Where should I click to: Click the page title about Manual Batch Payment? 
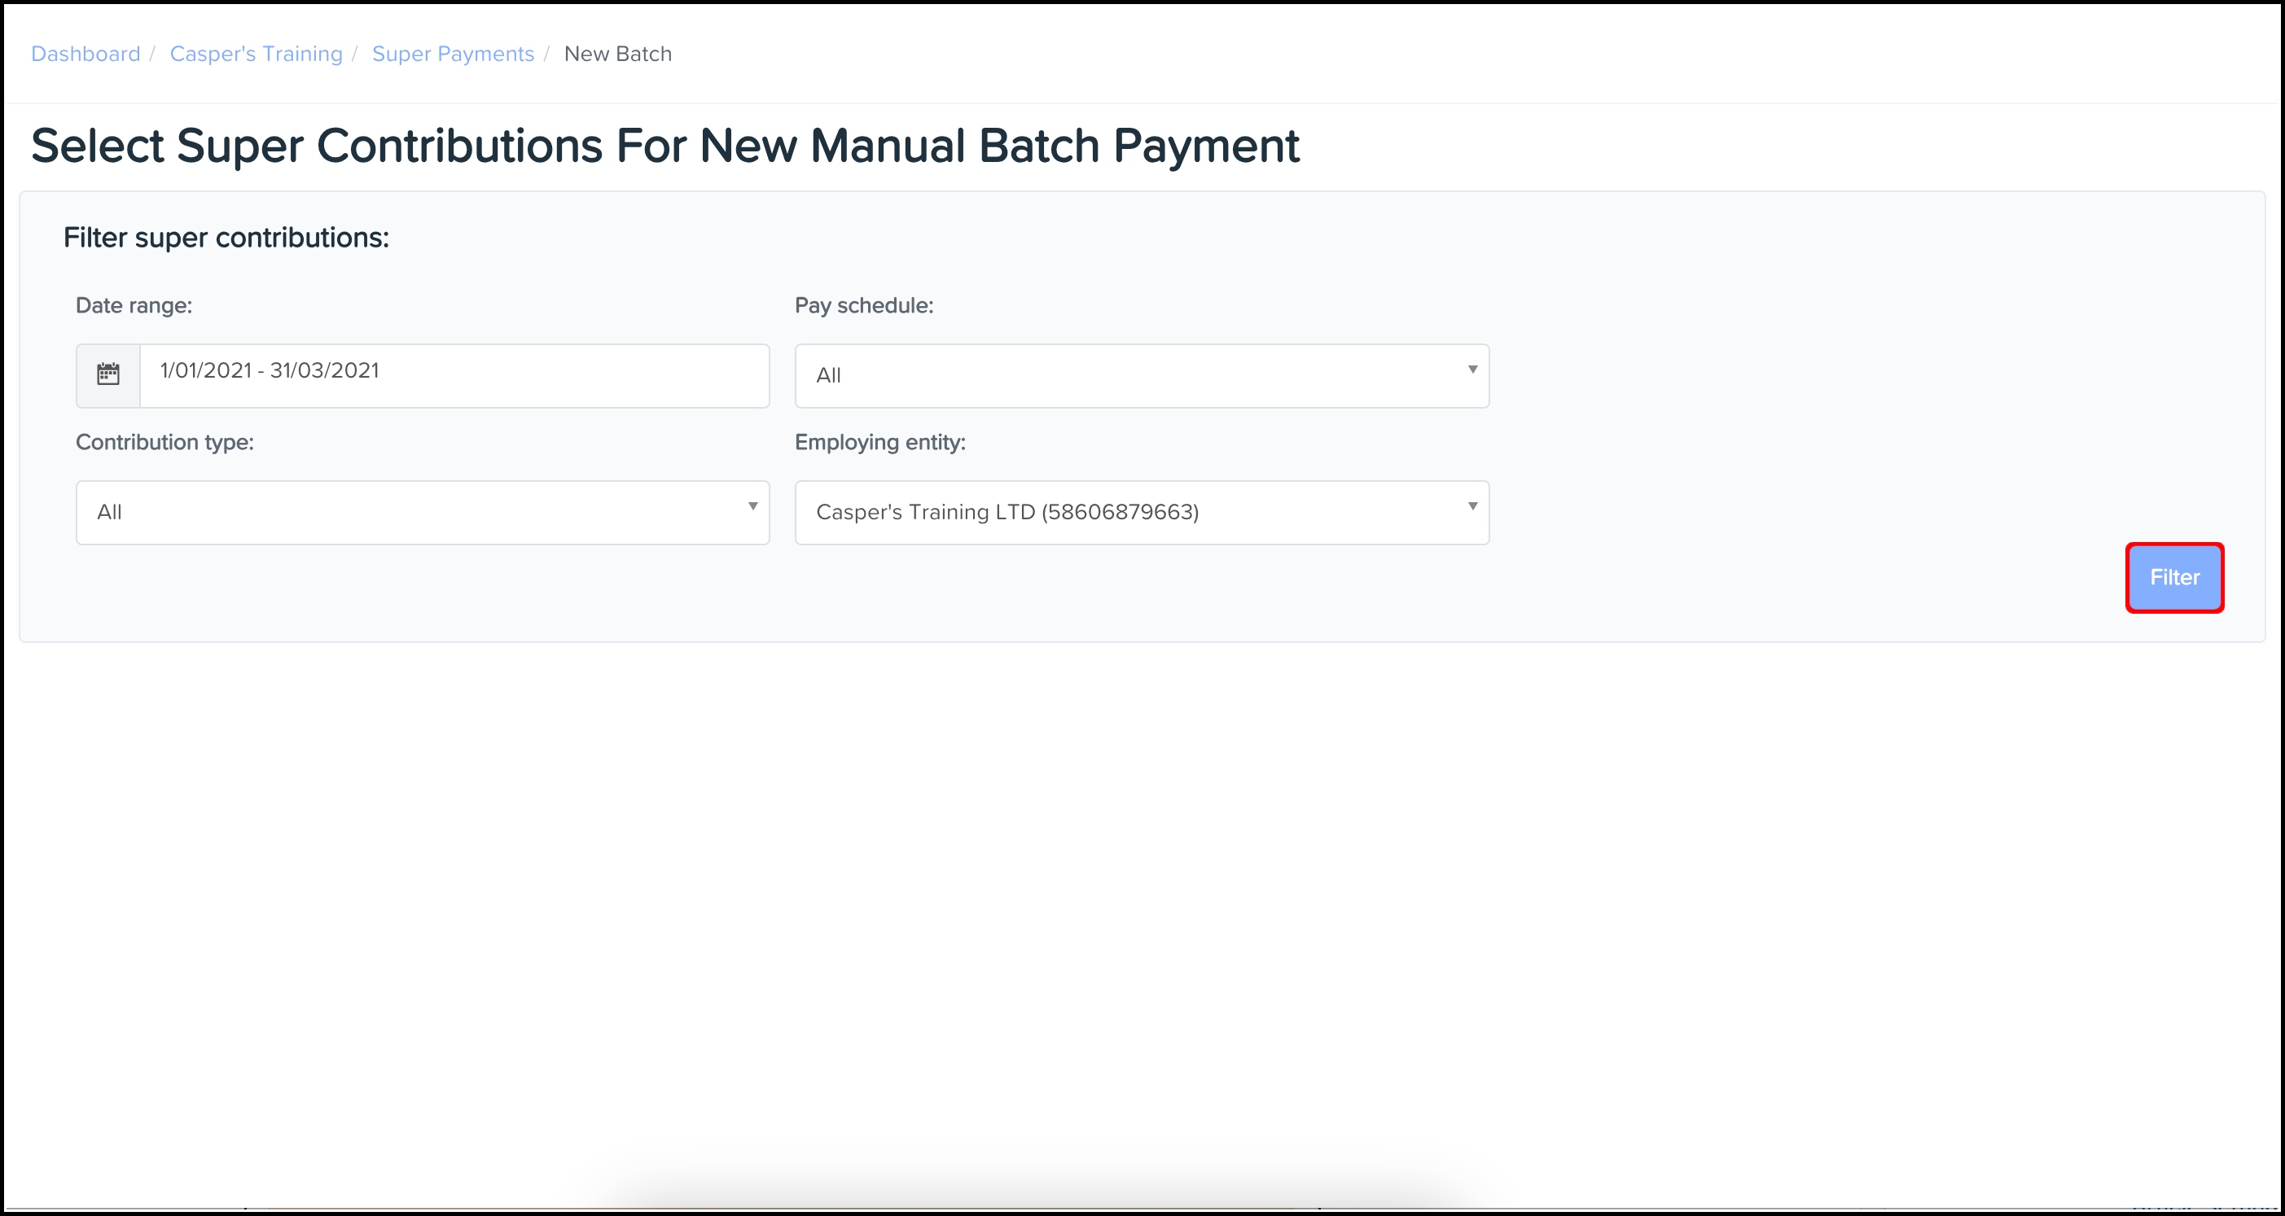664,147
